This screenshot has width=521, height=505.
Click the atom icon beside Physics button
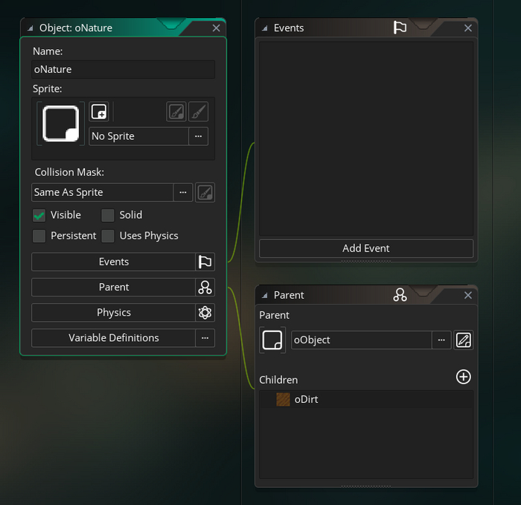[x=205, y=313]
